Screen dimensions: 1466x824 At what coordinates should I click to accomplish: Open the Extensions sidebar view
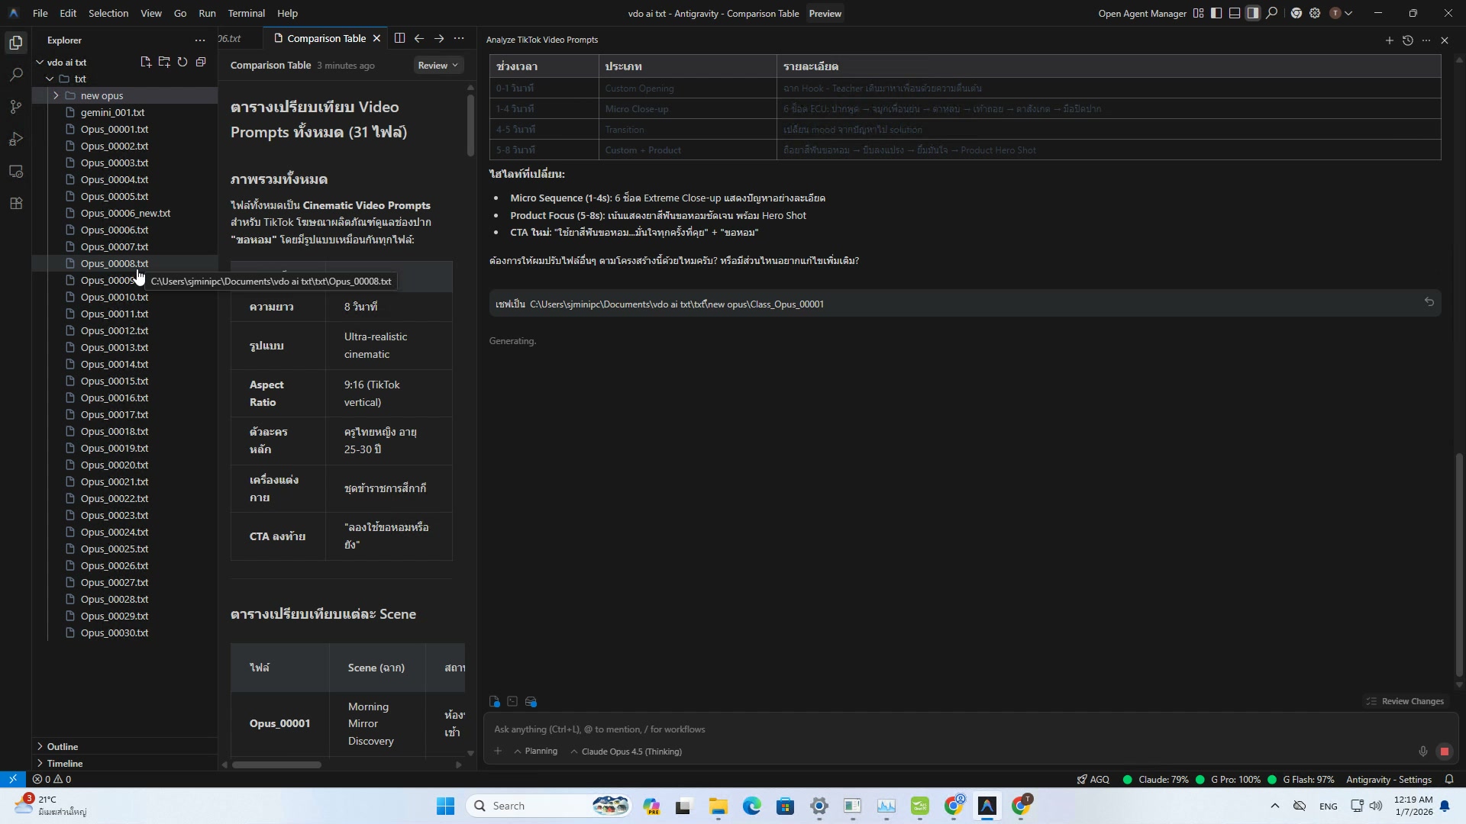click(x=16, y=204)
